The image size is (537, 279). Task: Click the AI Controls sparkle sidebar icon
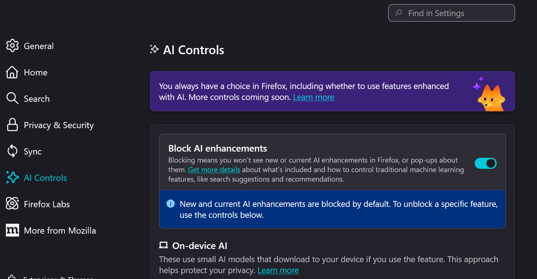12,178
